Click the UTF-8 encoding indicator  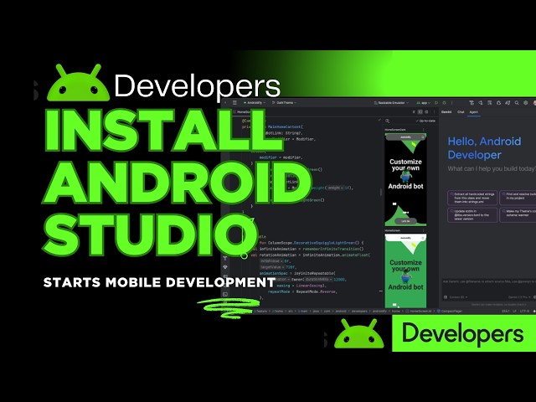tap(524, 311)
